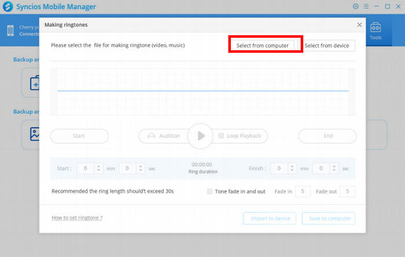The height and width of the screenshot is (257, 405).
Task: Click the phone device icon
Action: pyautogui.click(x=10, y=31)
